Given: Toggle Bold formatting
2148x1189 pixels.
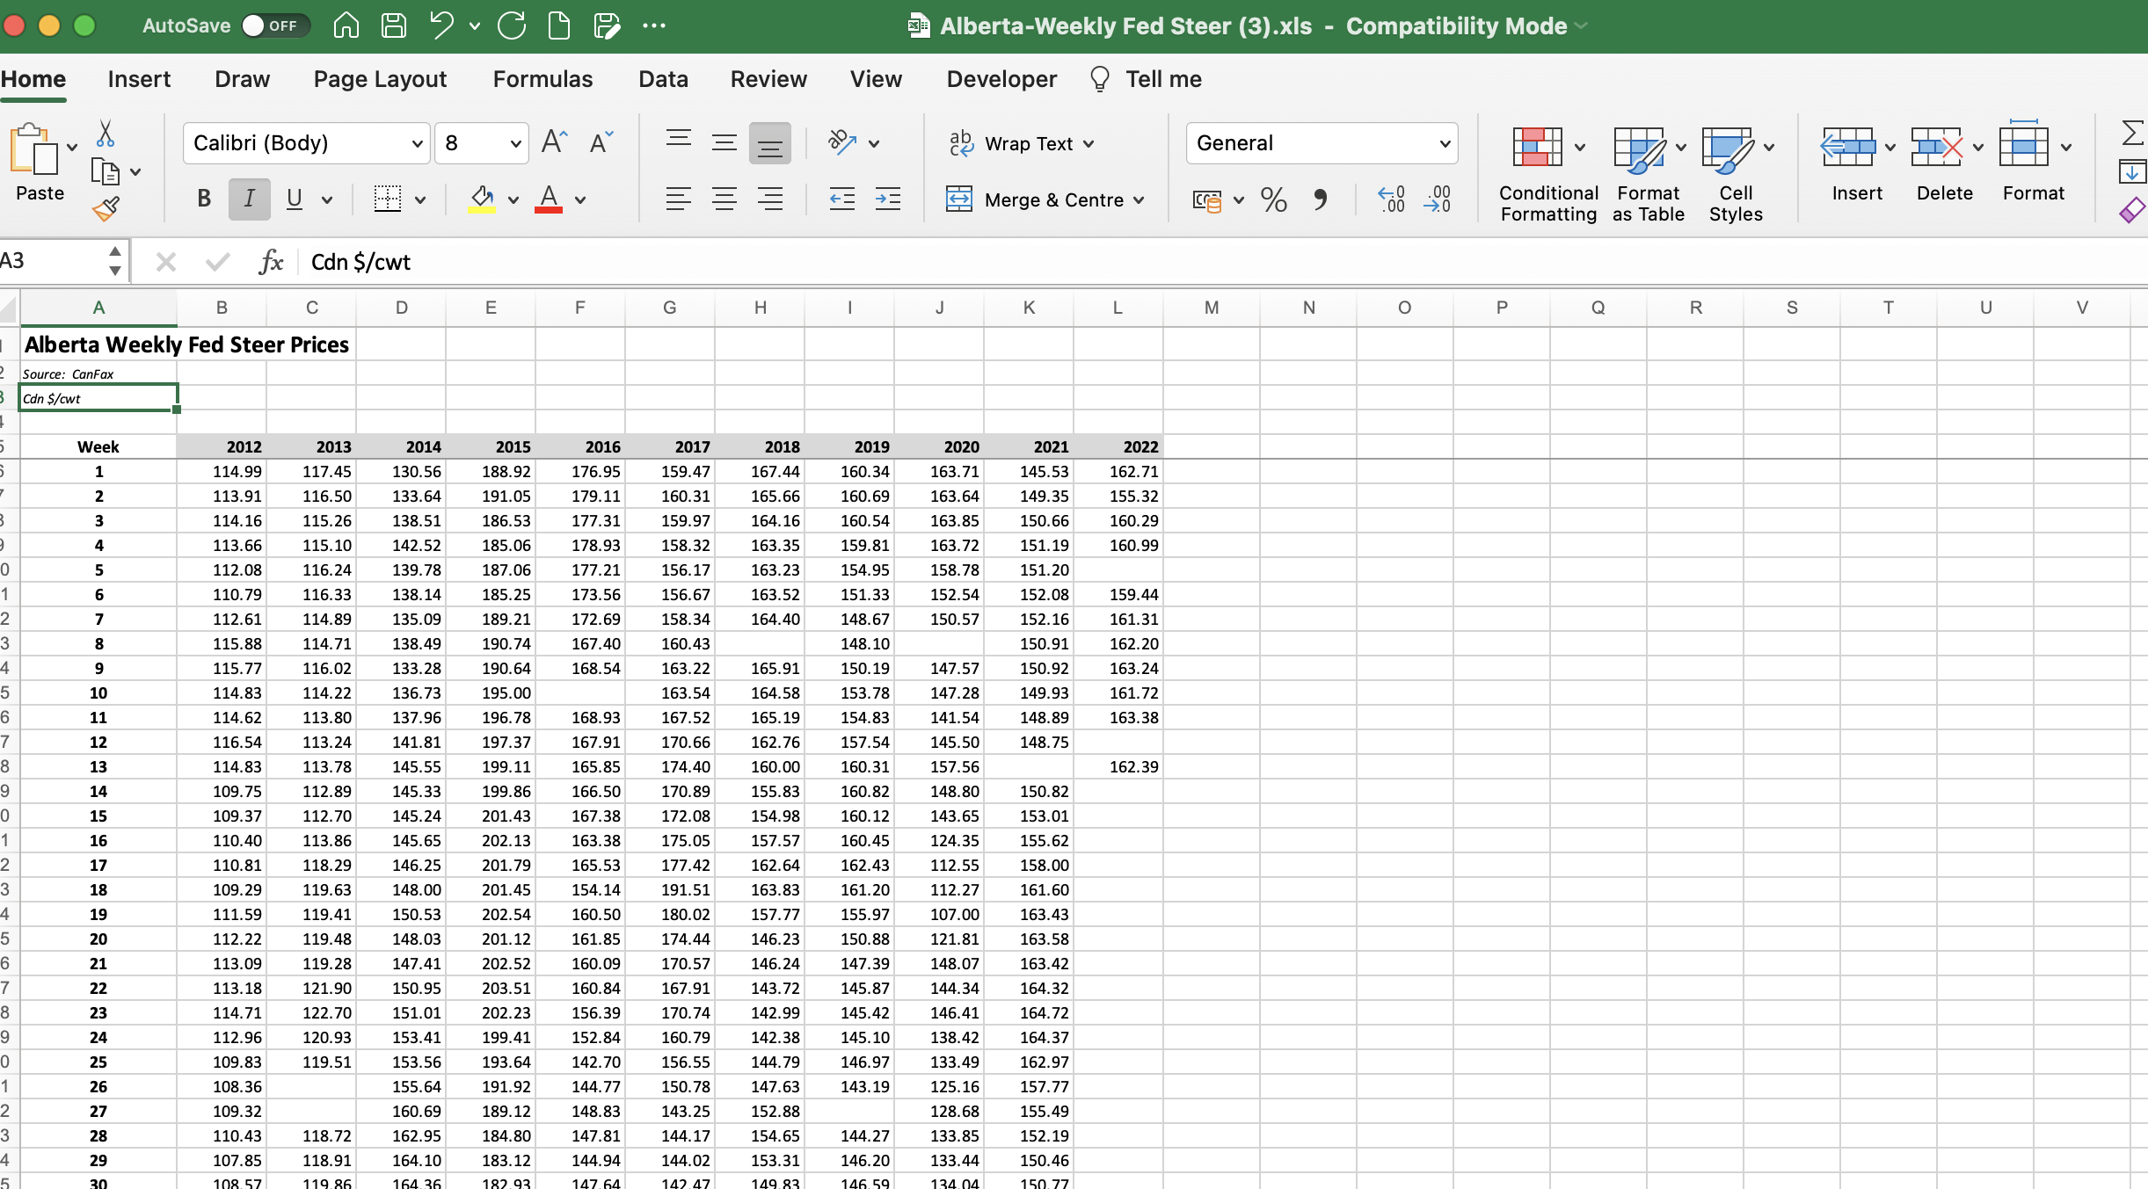Looking at the screenshot, I should (x=204, y=199).
